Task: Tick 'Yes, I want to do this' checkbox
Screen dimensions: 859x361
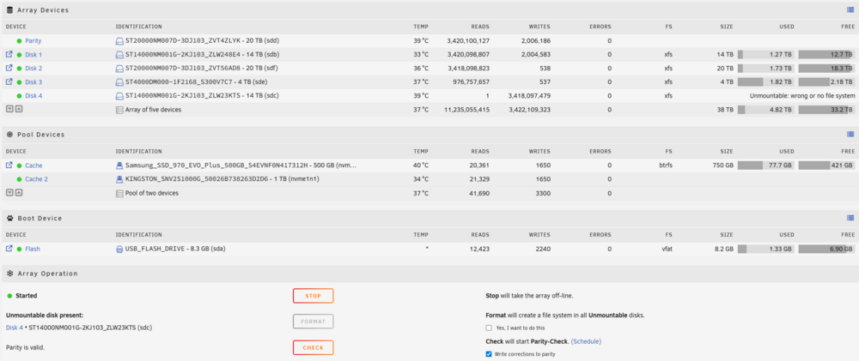Action: (x=489, y=328)
